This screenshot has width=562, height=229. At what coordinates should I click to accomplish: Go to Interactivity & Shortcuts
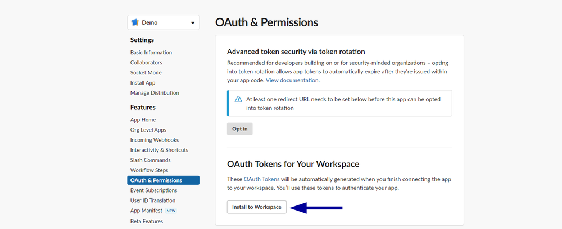(x=159, y=150)
